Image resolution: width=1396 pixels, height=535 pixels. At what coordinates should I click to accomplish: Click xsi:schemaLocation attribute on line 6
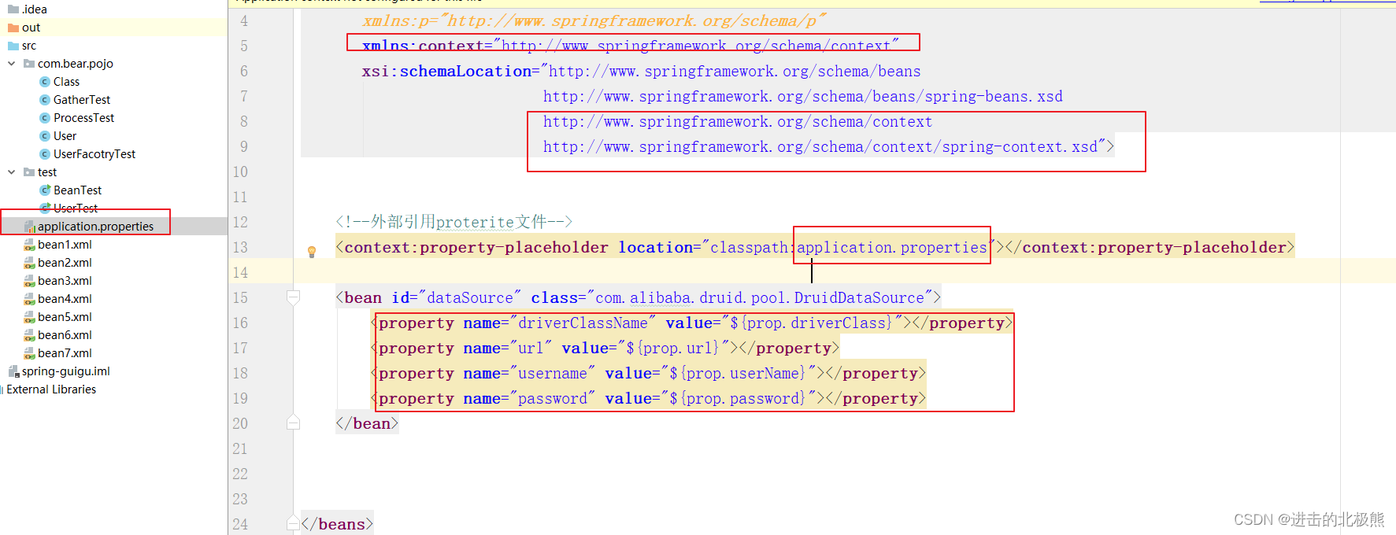[x=446, y=71]
